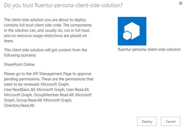Viewport: 185px width, 129px height.
Task: Click the Directory.Read.All permission
Action: tap(19, 105)
